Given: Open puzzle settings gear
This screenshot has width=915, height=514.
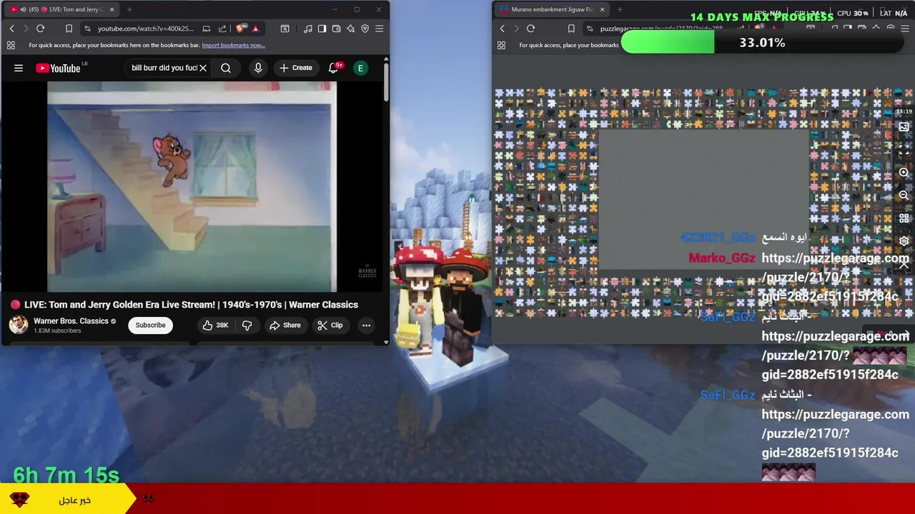Looking at the screenshot, I should tap(904, 241).
